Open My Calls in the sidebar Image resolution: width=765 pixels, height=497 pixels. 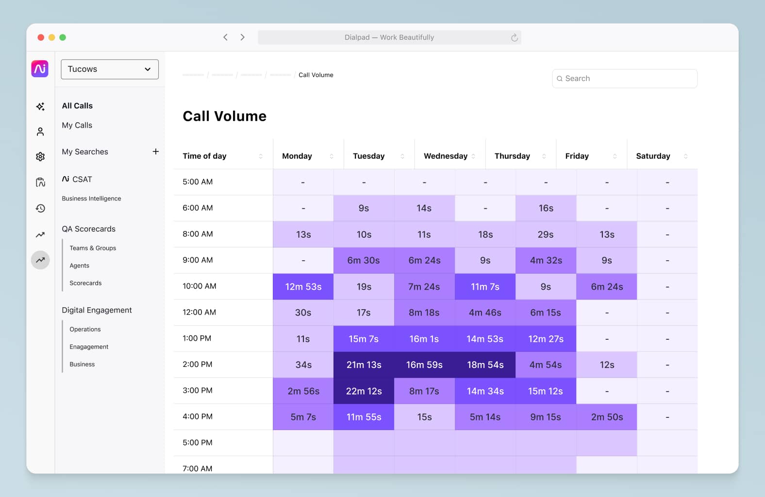[x=77, y=125]
